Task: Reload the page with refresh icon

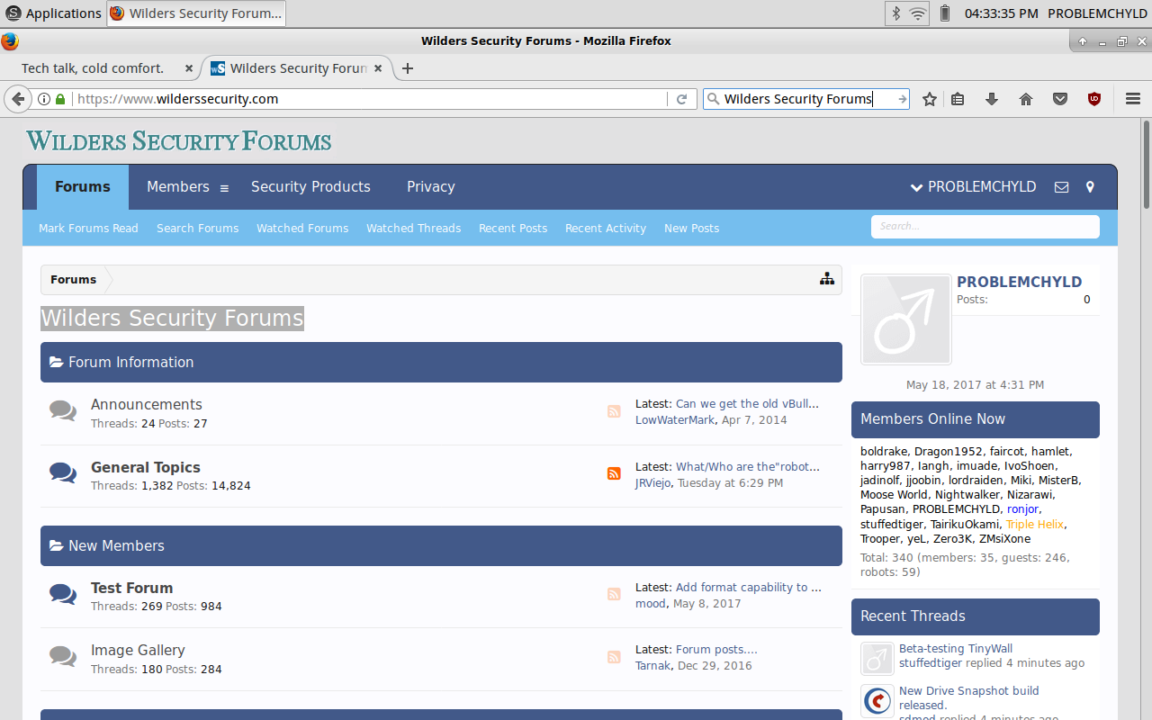Action: pos(681,99)
